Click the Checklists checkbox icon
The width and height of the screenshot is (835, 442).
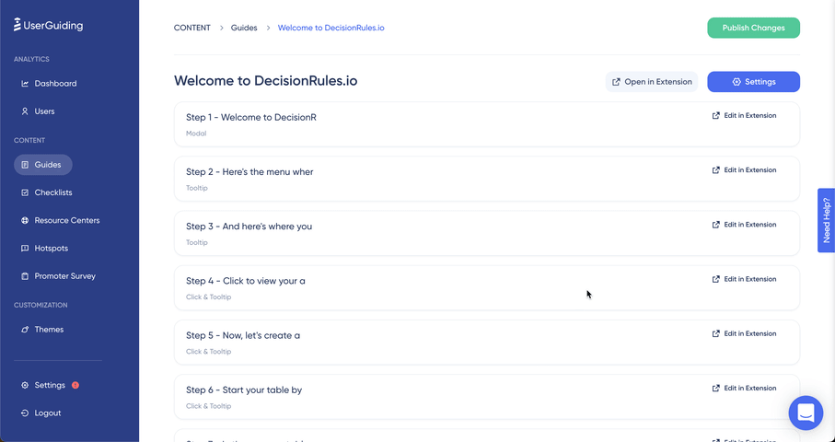[25, 192]
